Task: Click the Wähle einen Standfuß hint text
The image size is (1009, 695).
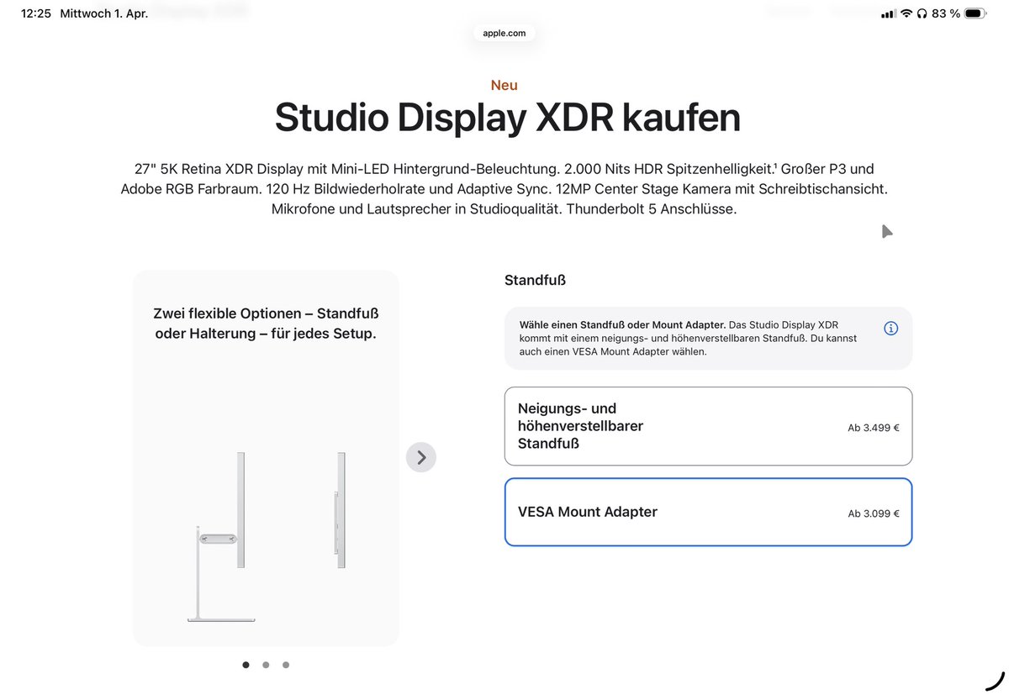Action: [x=689, y=338]
